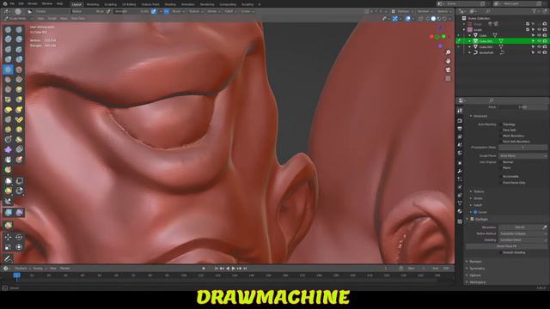Click the Dyntopo Resolution eyedropper icon
Viewport: 550px width, 309px height.
coord(544,227)
